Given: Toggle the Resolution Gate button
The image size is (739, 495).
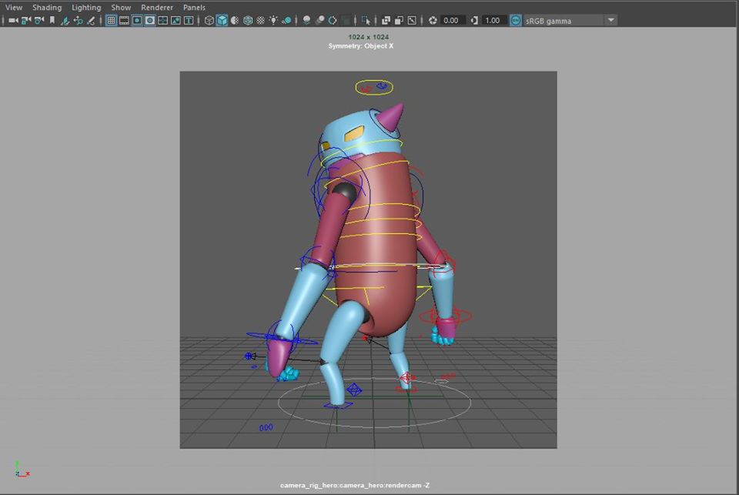Looking at the screenshot, I should (x=137, y=20).
